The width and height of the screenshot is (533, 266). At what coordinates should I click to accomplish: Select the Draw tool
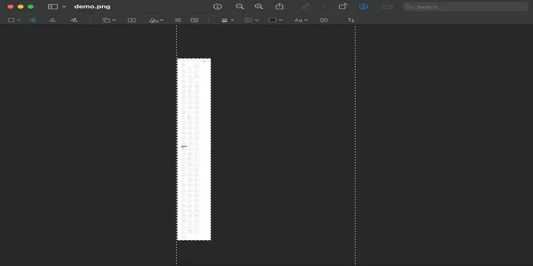pyautogui.click(x=74, y=20)
